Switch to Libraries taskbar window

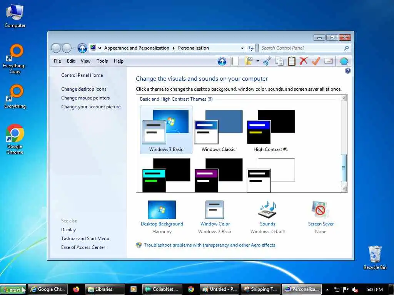[105, 289]
